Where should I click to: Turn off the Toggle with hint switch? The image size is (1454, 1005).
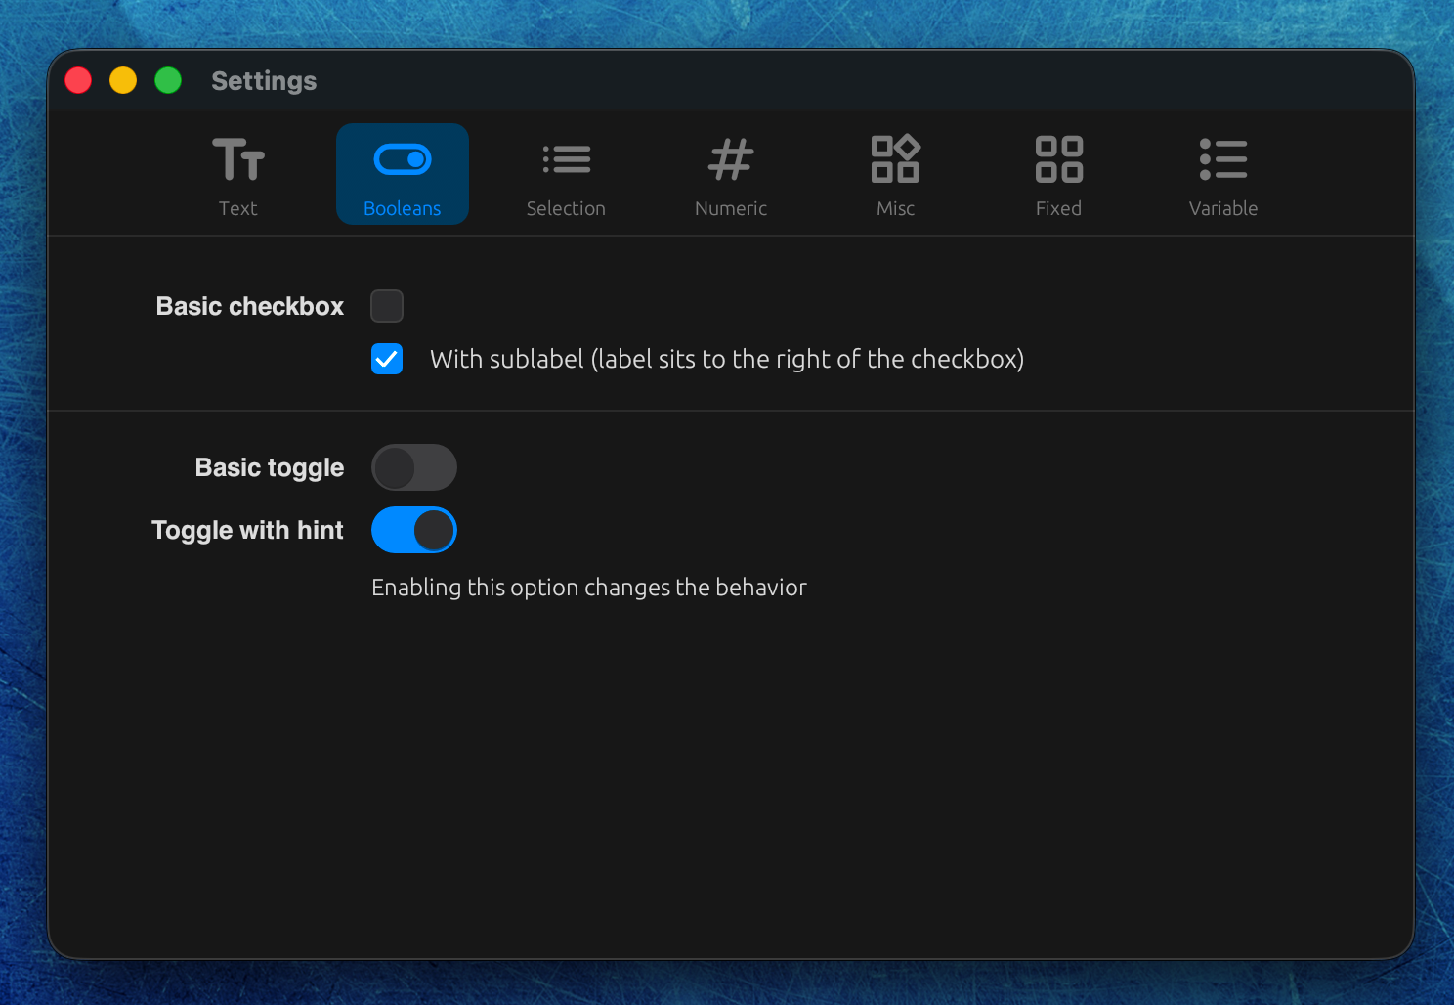pos(414,530)
